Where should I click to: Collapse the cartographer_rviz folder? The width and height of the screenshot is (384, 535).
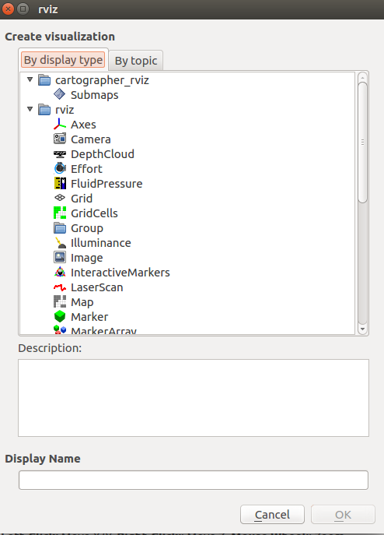(x=30, y=80)
